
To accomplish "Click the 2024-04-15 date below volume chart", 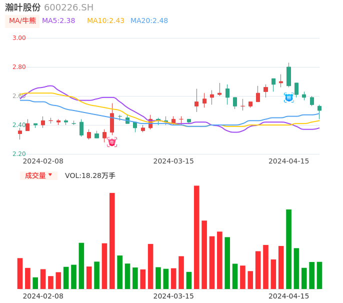I will point(288,296).
